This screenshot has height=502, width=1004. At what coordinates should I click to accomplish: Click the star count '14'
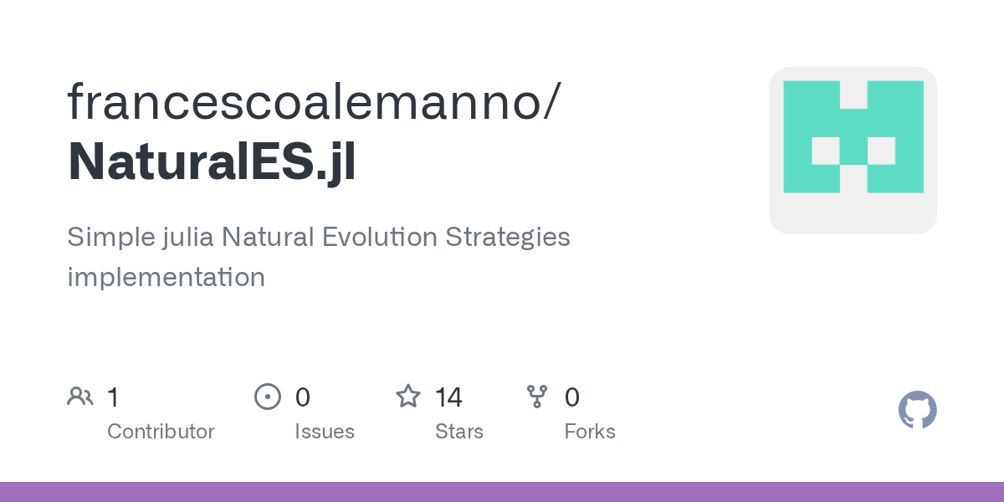448,397
